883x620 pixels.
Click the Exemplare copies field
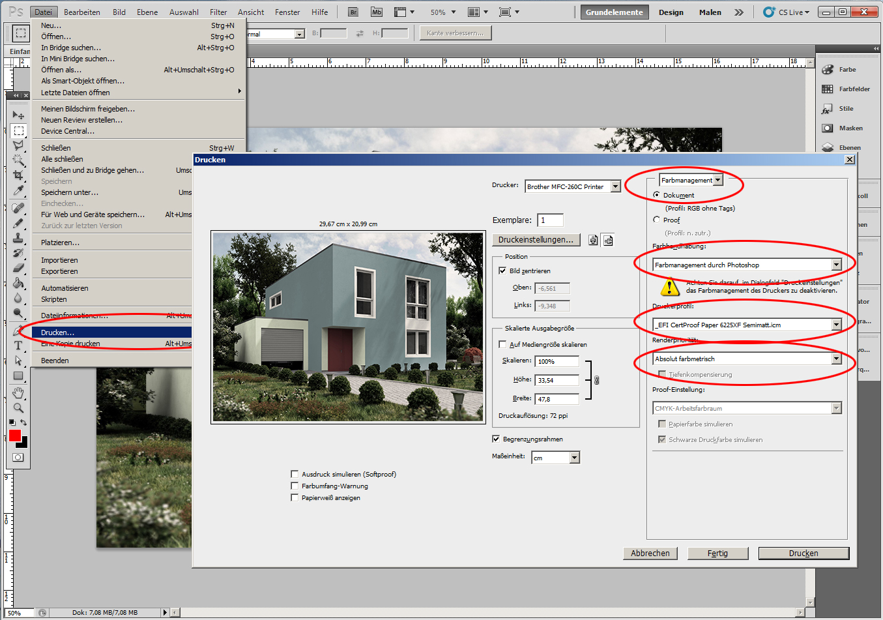point(551,220)
